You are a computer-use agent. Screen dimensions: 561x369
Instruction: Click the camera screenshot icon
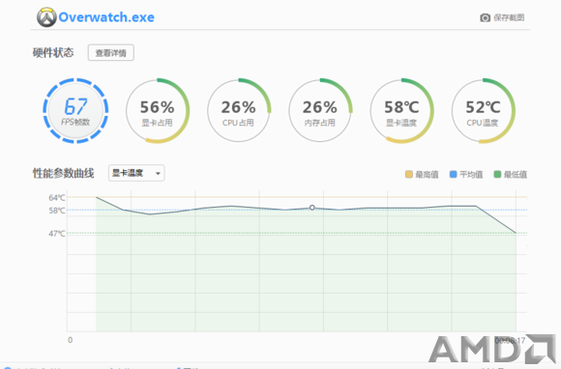(x=485, y=17)
